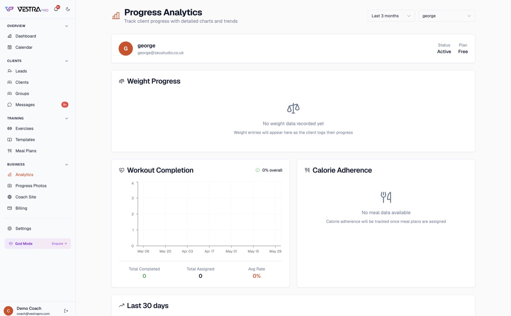Click george's avatar circle
The height and width of the screenshot is (316, 511).
click(x=126, y=48)
